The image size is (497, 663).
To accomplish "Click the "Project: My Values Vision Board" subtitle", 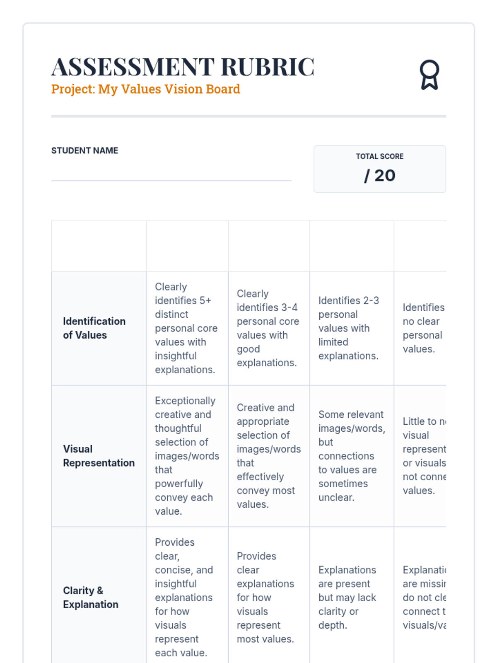I will (145, 89).
